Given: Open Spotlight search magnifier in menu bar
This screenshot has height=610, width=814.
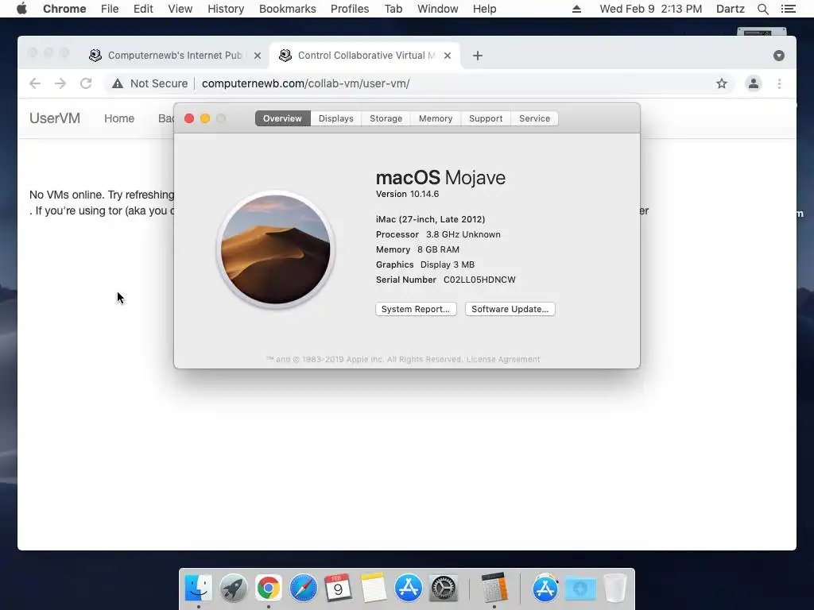Looking at the screenshot, I should tap(762, 9).
